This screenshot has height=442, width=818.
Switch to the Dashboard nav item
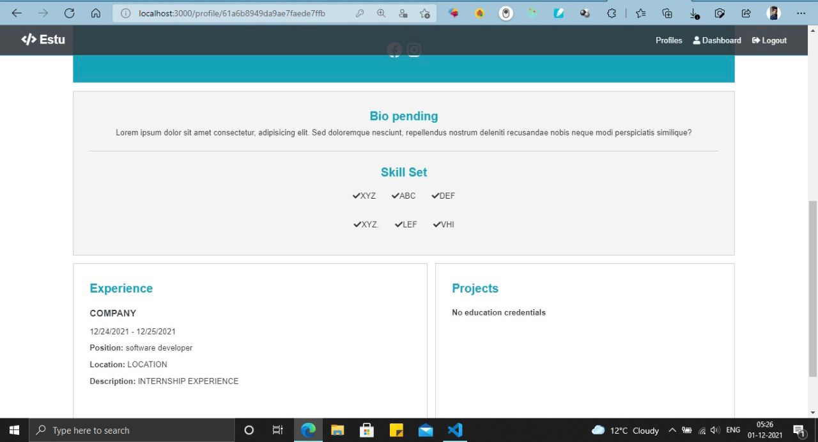[x=717, y=40]
